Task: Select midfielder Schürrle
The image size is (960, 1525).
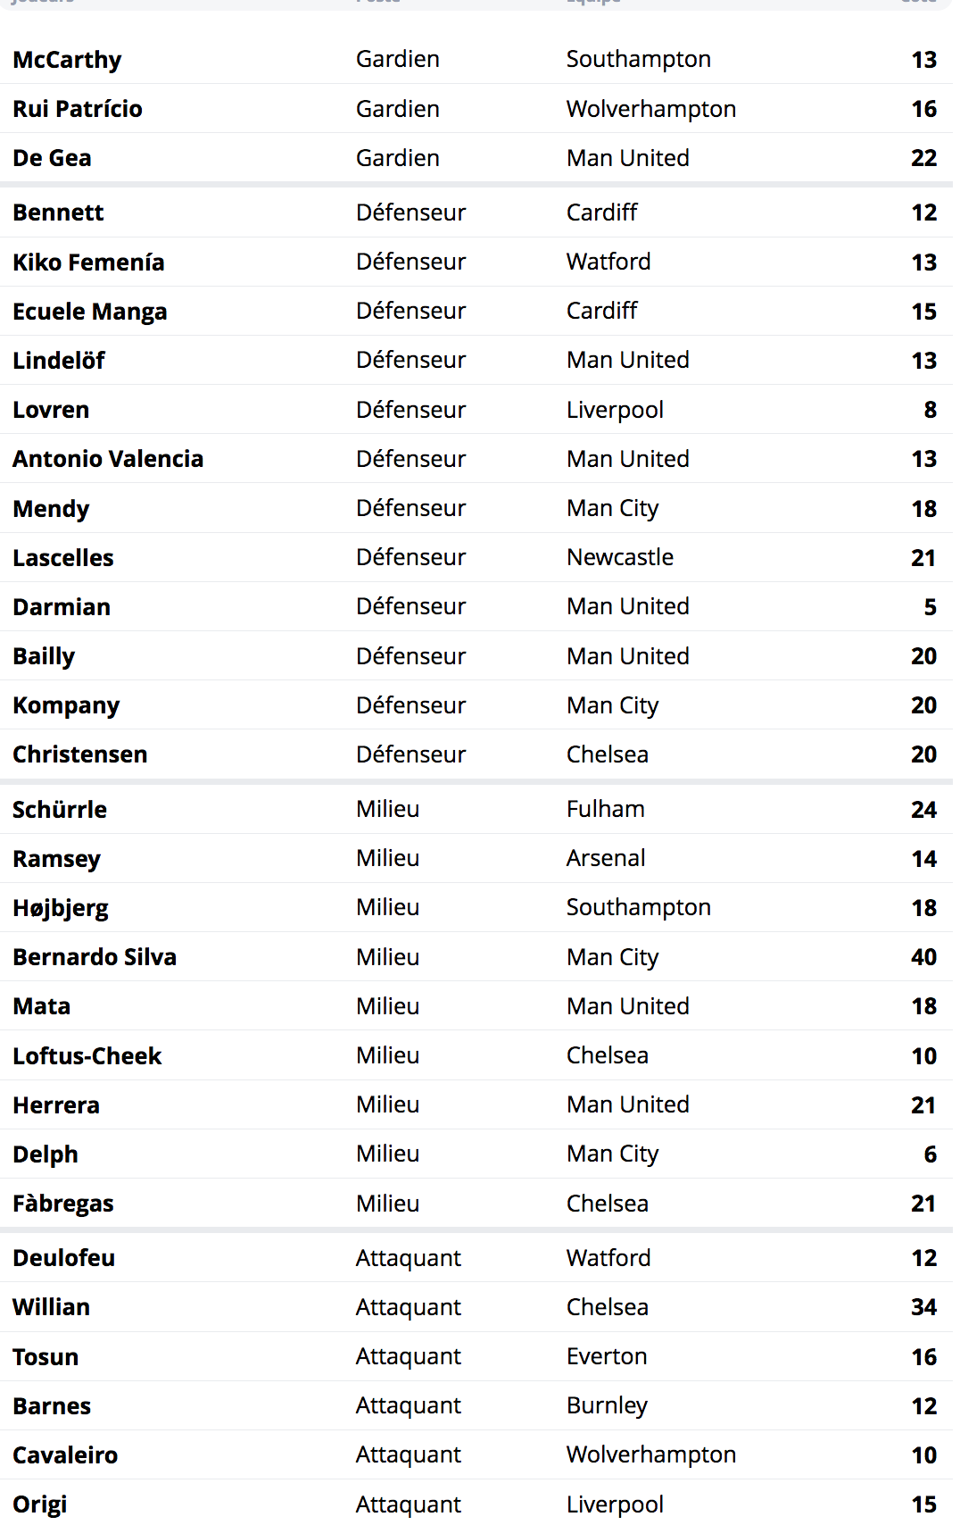Action: [476, 810]
